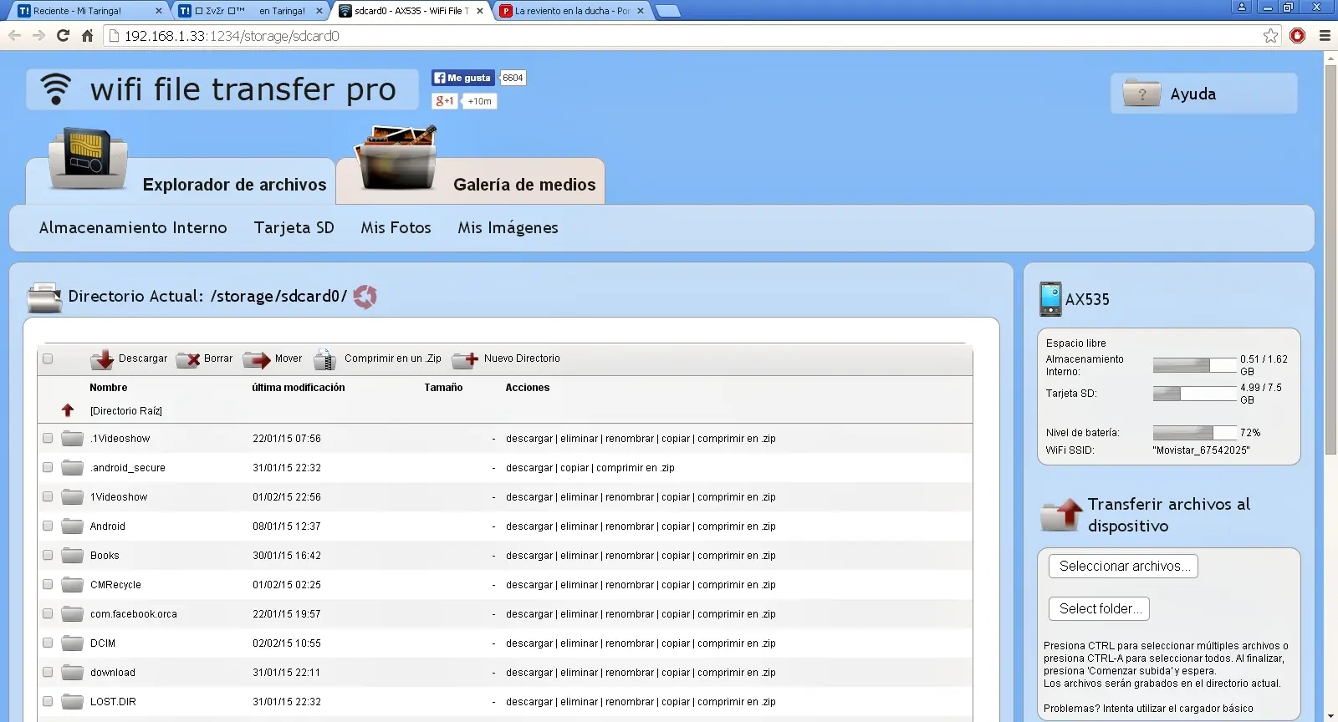The width and height of the screenshot is (1338, 722).
Task: Click the Nombre column header
Action: (109, 388)
